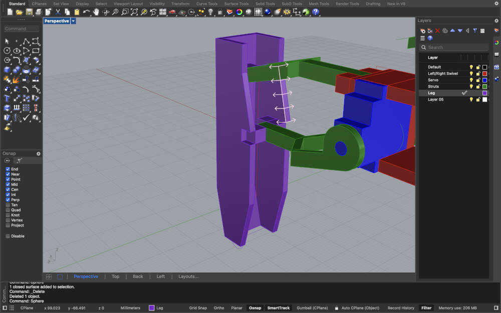Select the Ellipse tool
The image size is (501, 313).
click(x=17, y=50)
